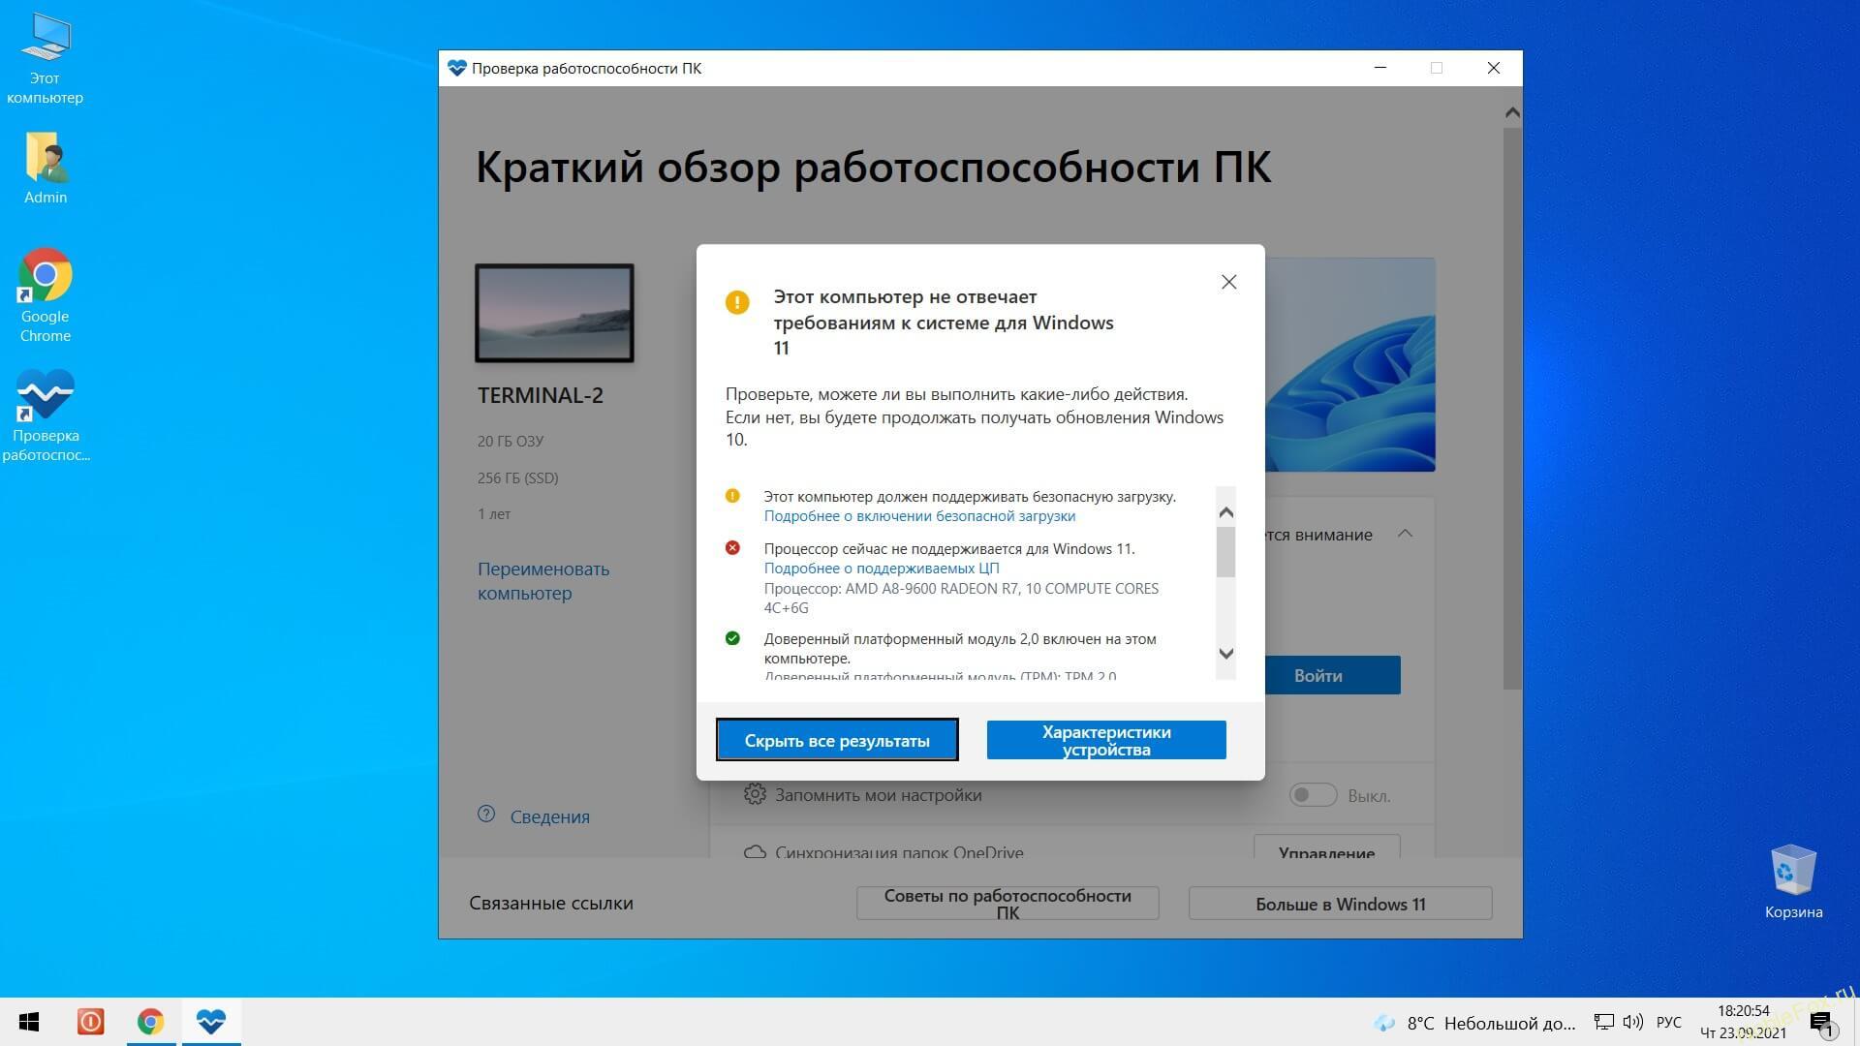Screen dimensions: 1860x1046
Task: Click the yellow warning icon beside the secure boot result
Action: pos(732,496)
